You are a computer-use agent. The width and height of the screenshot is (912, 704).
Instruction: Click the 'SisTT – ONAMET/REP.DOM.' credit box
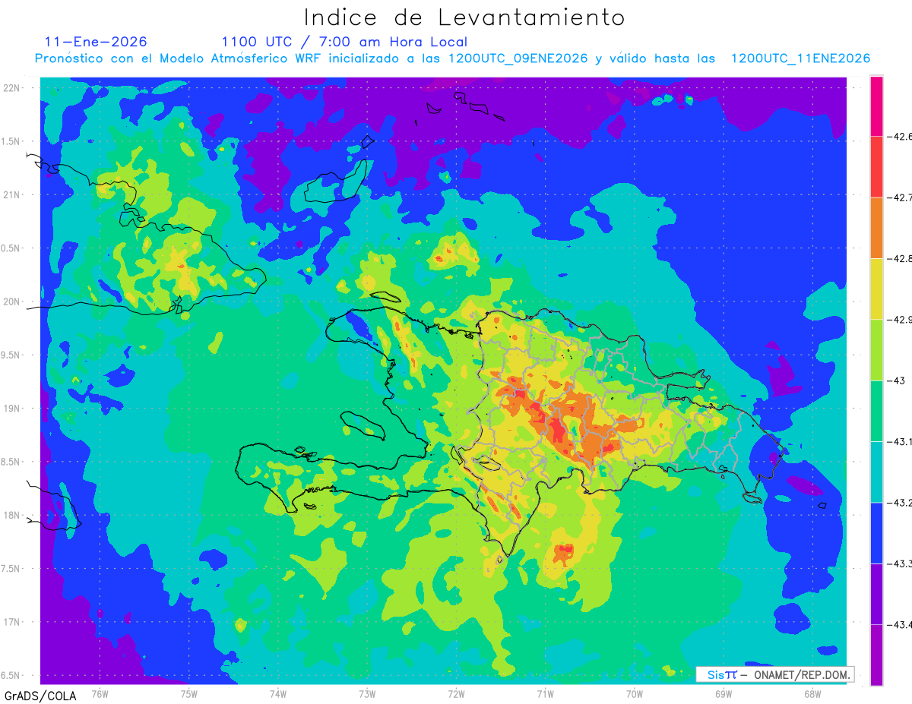(774, 674)
